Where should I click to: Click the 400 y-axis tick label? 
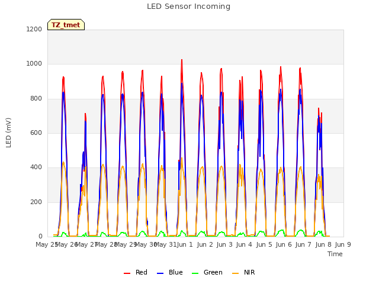[36, 167]
